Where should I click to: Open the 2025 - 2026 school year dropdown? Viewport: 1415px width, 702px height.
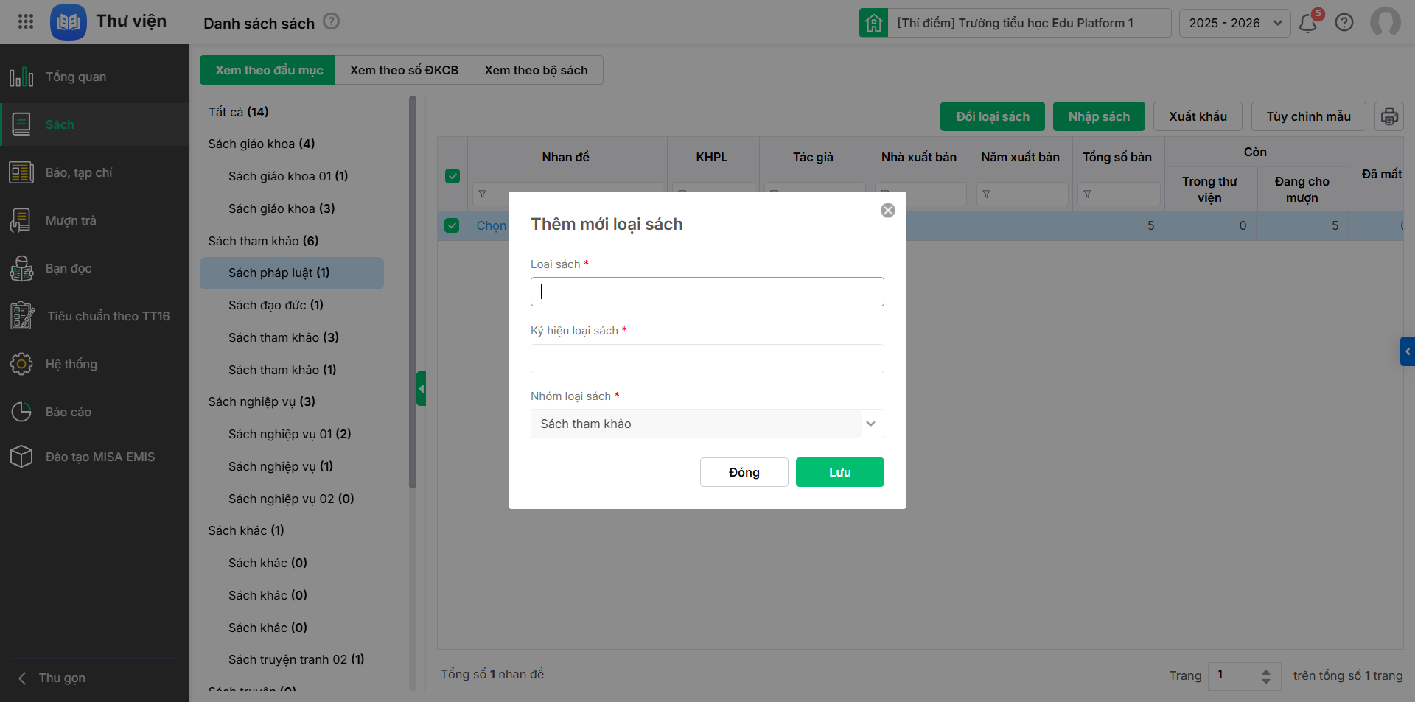tap(1234, 23)
